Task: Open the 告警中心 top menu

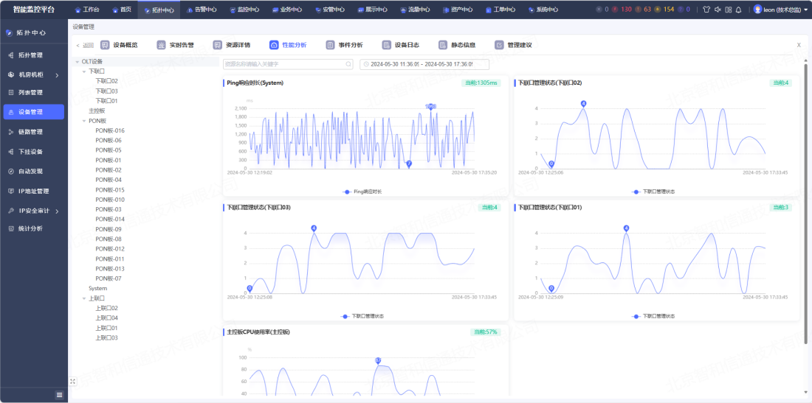Action: [202, 10]
